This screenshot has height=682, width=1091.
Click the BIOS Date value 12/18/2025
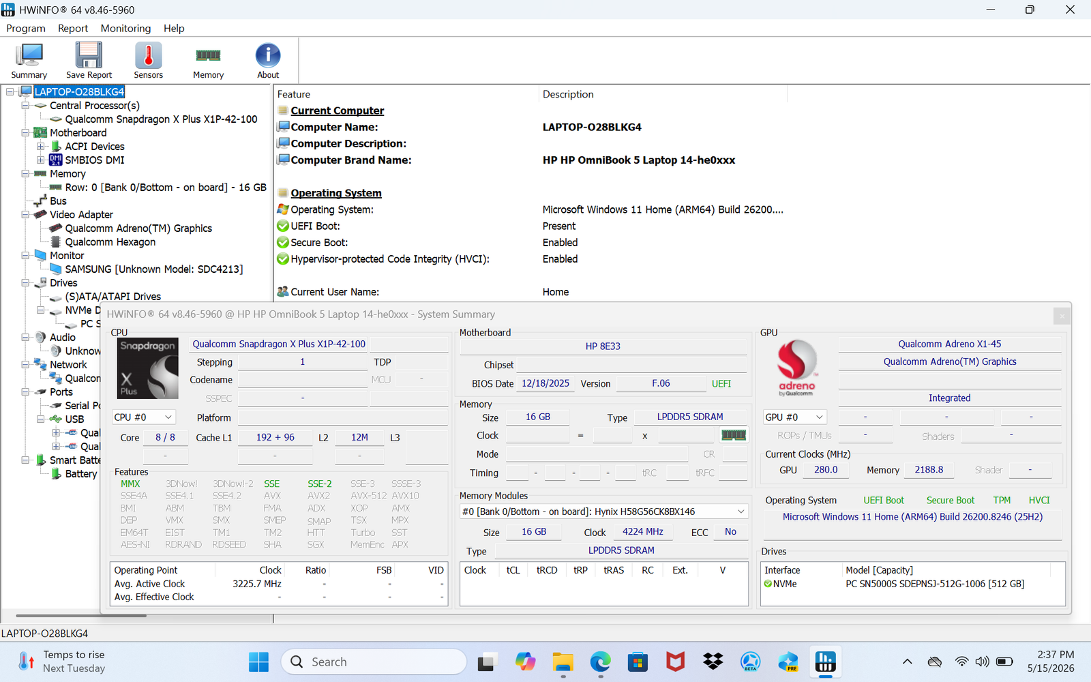545,383
